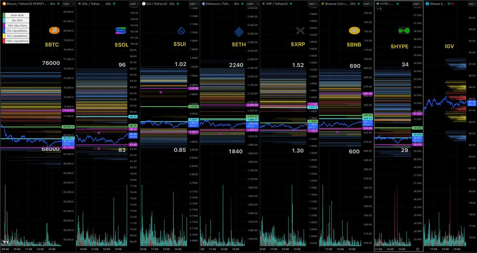The height and width of the screenshot is (253, 477).
Task: Click the SOL symbol icon in chart header
Action: tap(79, 4)
